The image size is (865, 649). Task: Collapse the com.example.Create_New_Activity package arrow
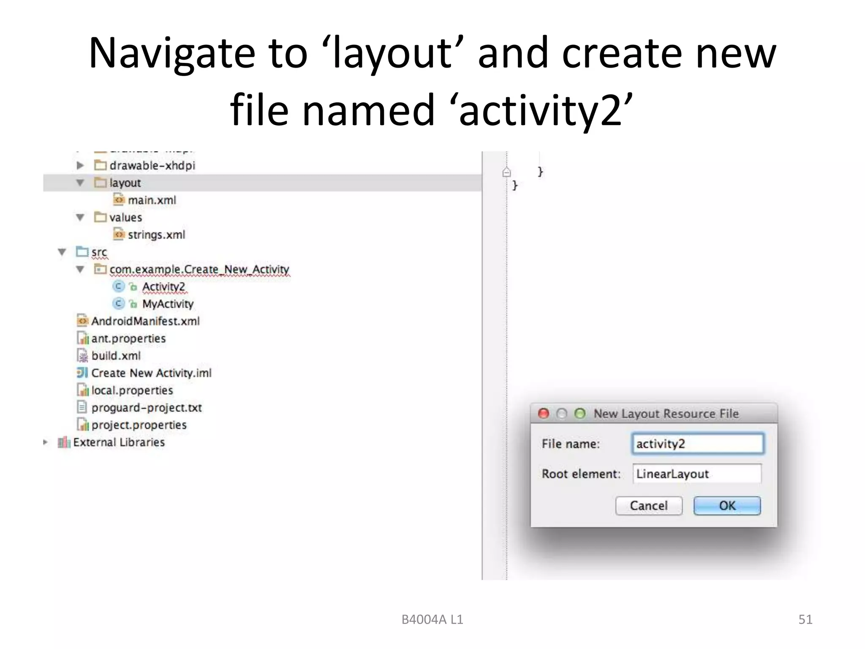[x=80, y=269]
